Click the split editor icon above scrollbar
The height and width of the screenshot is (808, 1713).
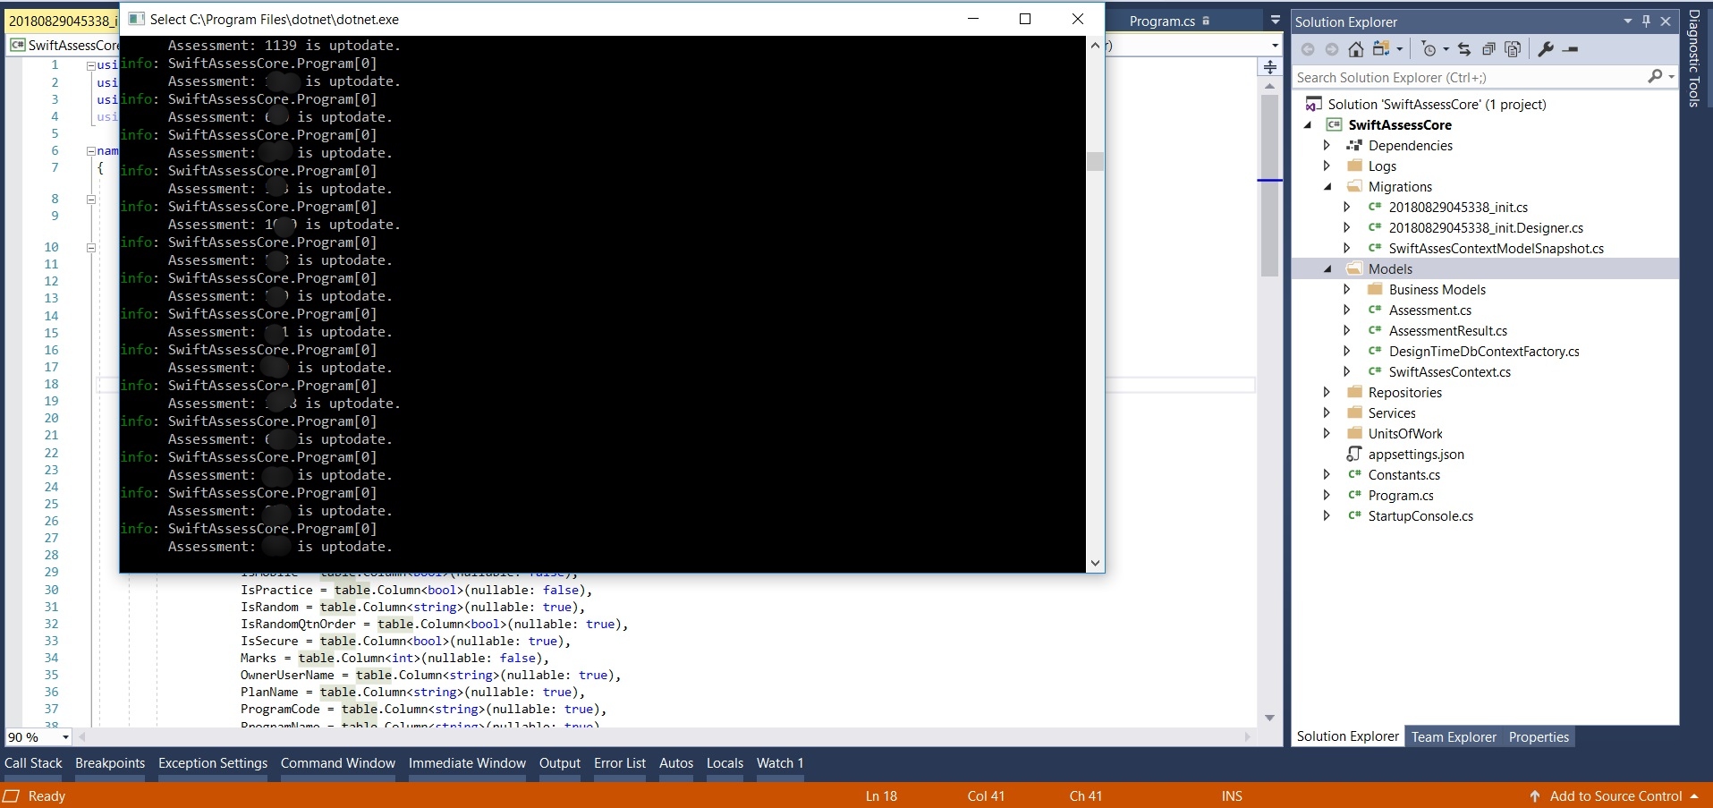(x=1269, y=67)
